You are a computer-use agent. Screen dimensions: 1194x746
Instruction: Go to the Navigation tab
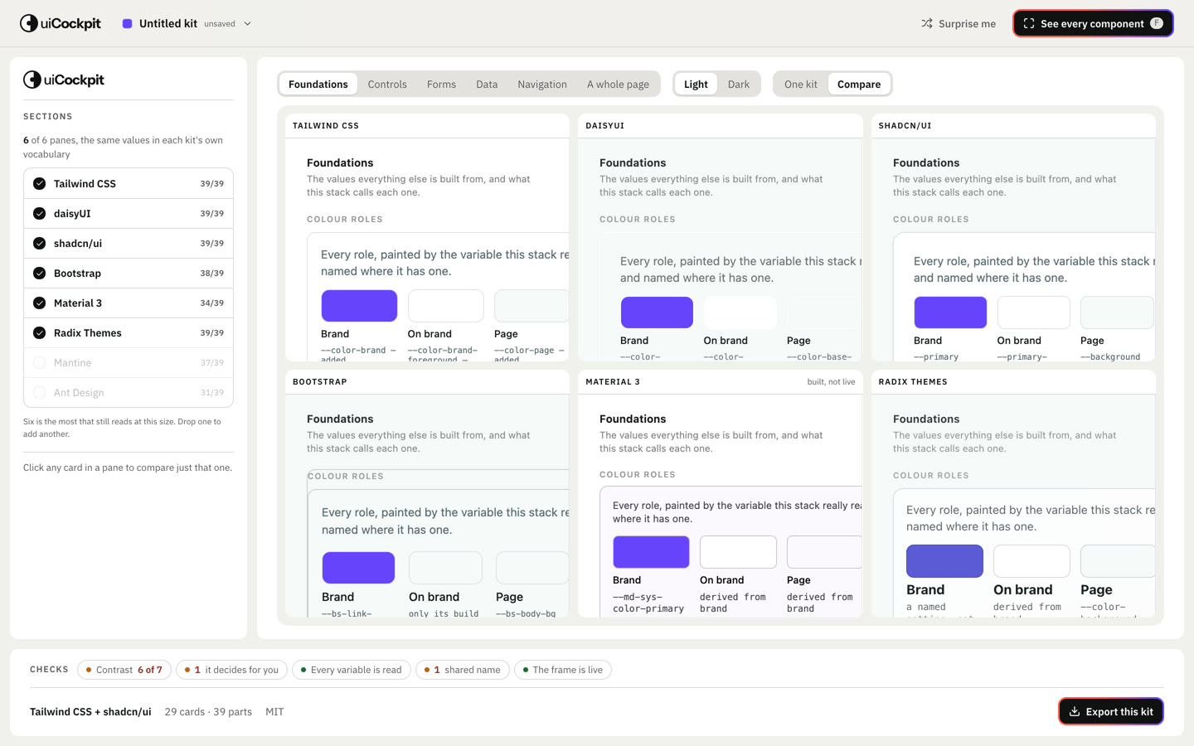pos(542,85)
